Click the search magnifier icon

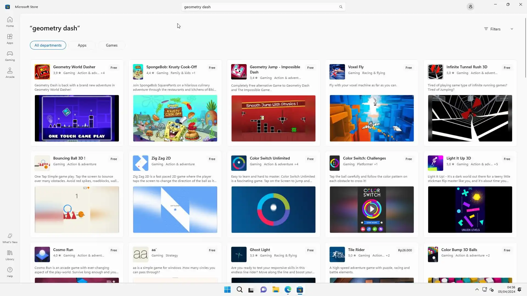(x=341, y=7)
